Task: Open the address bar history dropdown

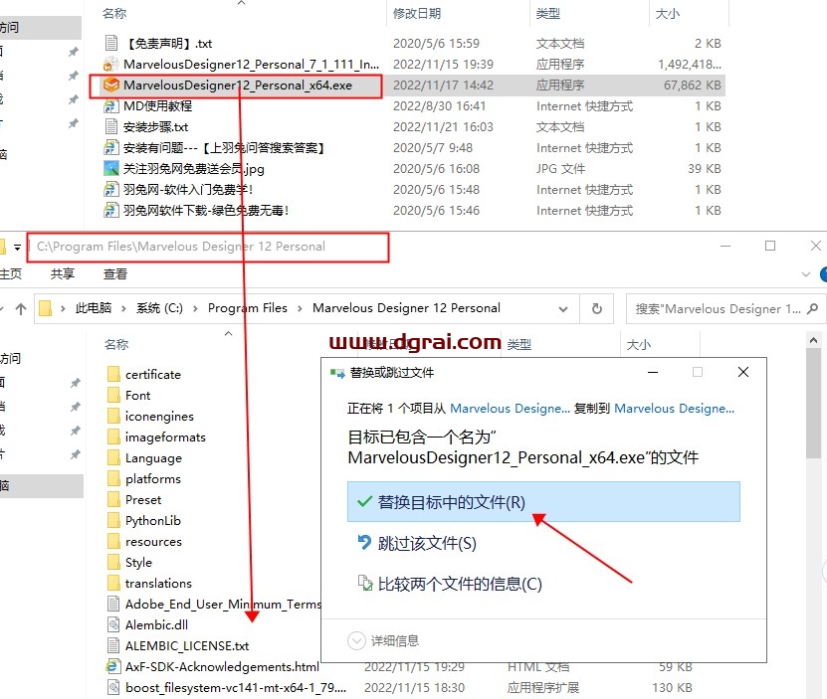Action: click(x=563, y=309)
